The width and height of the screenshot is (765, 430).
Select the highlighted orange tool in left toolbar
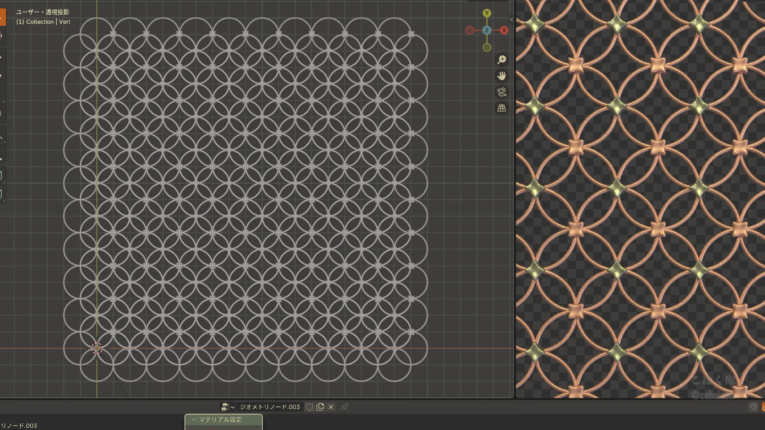[x=2, y=18]
